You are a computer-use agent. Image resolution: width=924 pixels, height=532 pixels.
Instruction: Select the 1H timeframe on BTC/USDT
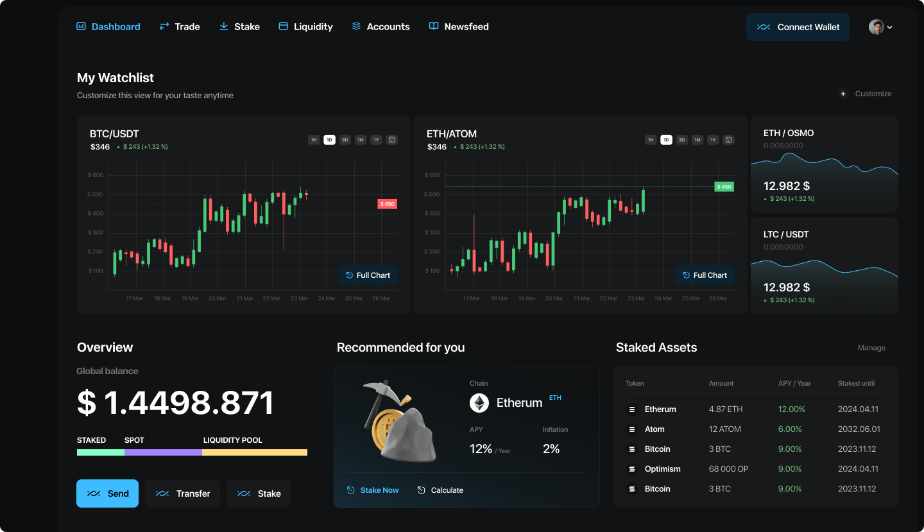tap(313, 139)
